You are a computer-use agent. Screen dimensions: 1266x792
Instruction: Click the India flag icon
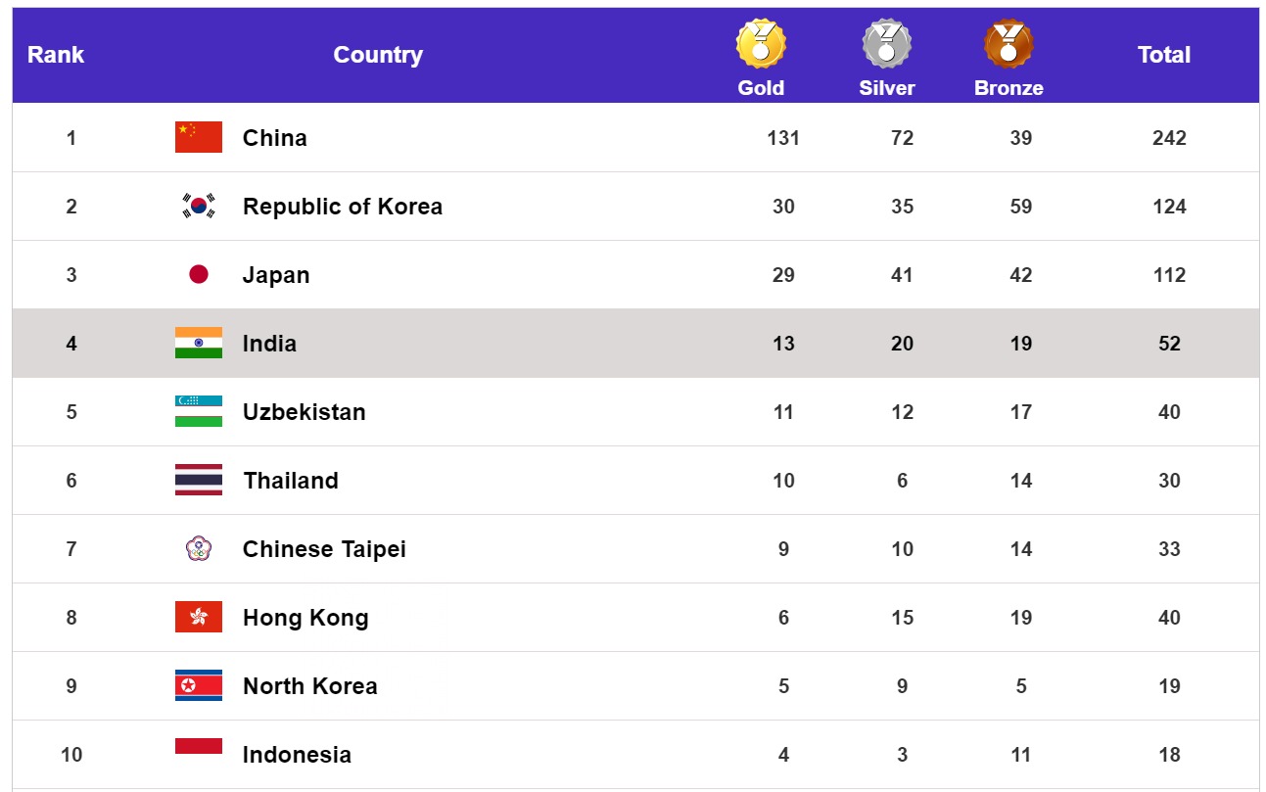(x=199, y=343)
